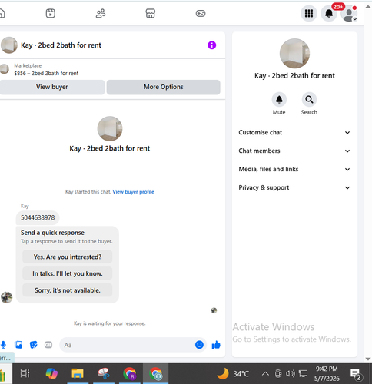Search in conversation magnifier icon
The image size is (372, 384).
tap(309, 99)
